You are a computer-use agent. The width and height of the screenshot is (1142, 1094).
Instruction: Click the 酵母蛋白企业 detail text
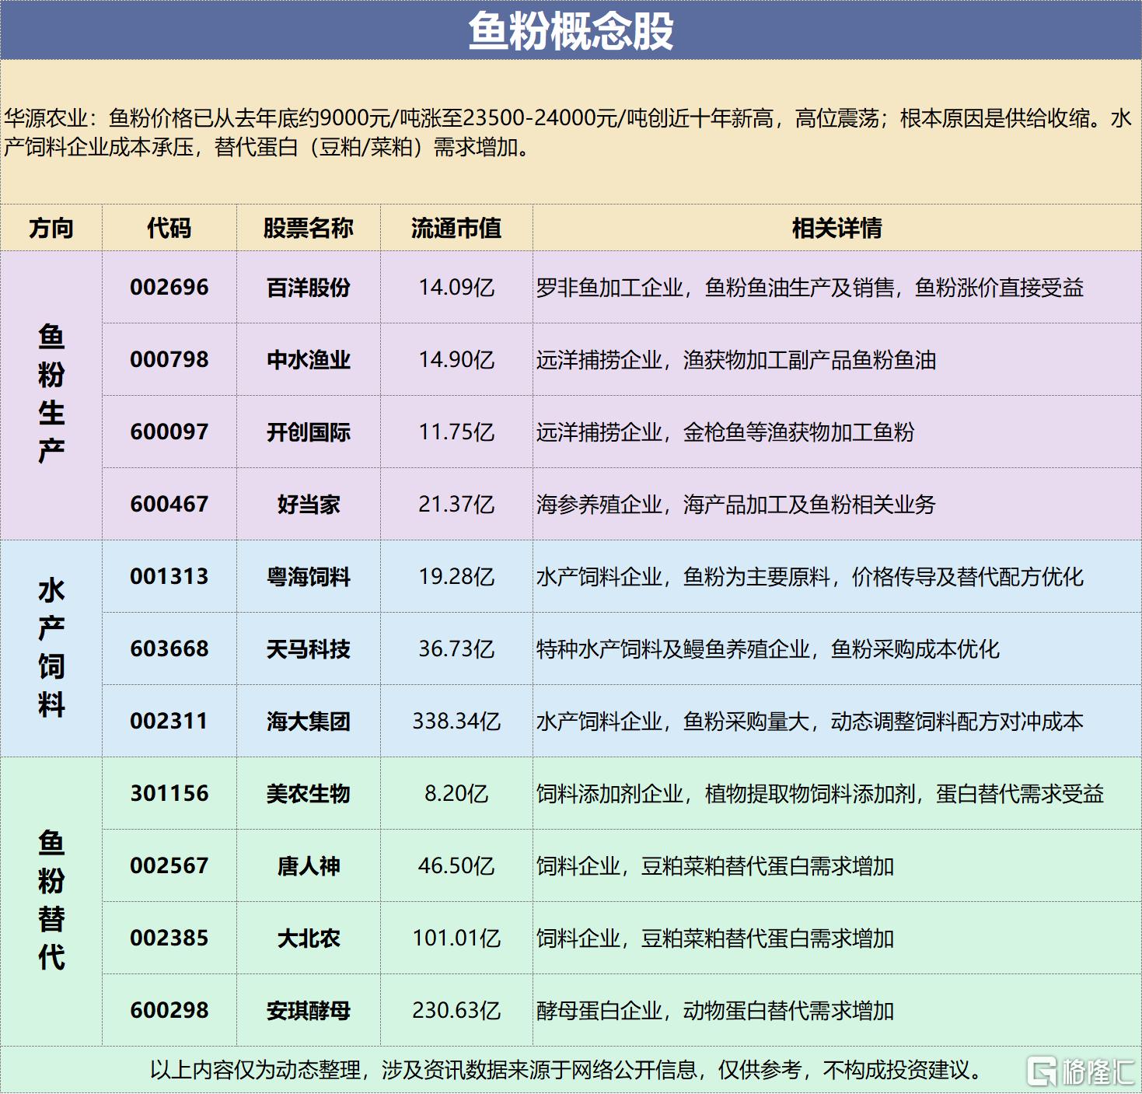(x=599, y=1011)
